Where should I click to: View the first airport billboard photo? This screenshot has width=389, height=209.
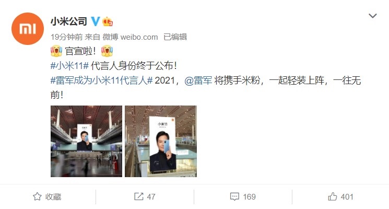pos(86,141)
